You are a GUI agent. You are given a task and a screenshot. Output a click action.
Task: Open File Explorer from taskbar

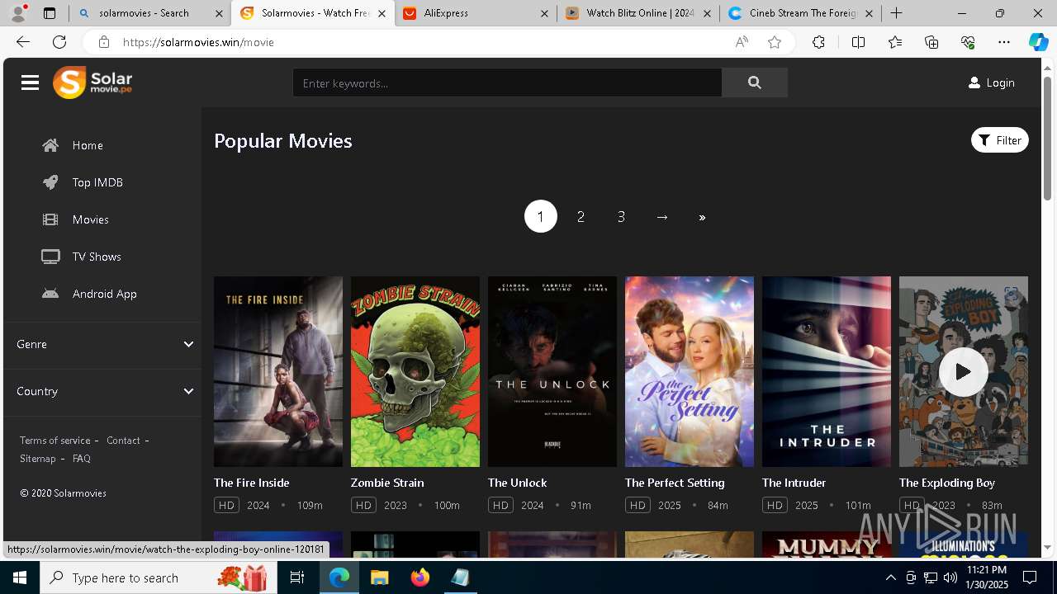pos(379,577)
